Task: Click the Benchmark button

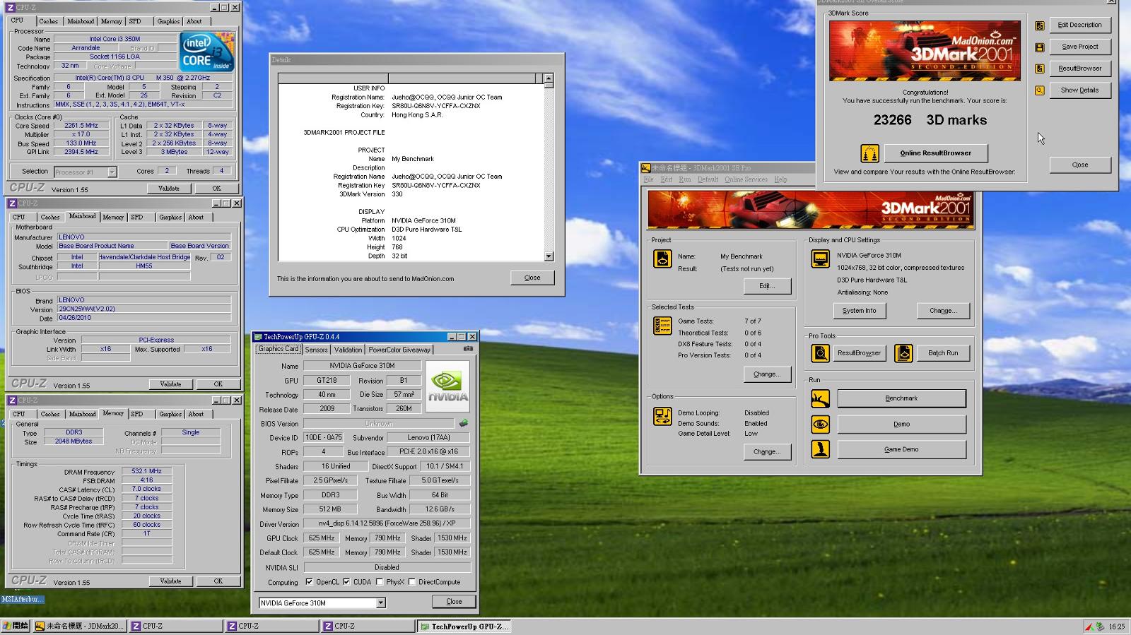Action: tap(901, 398)
